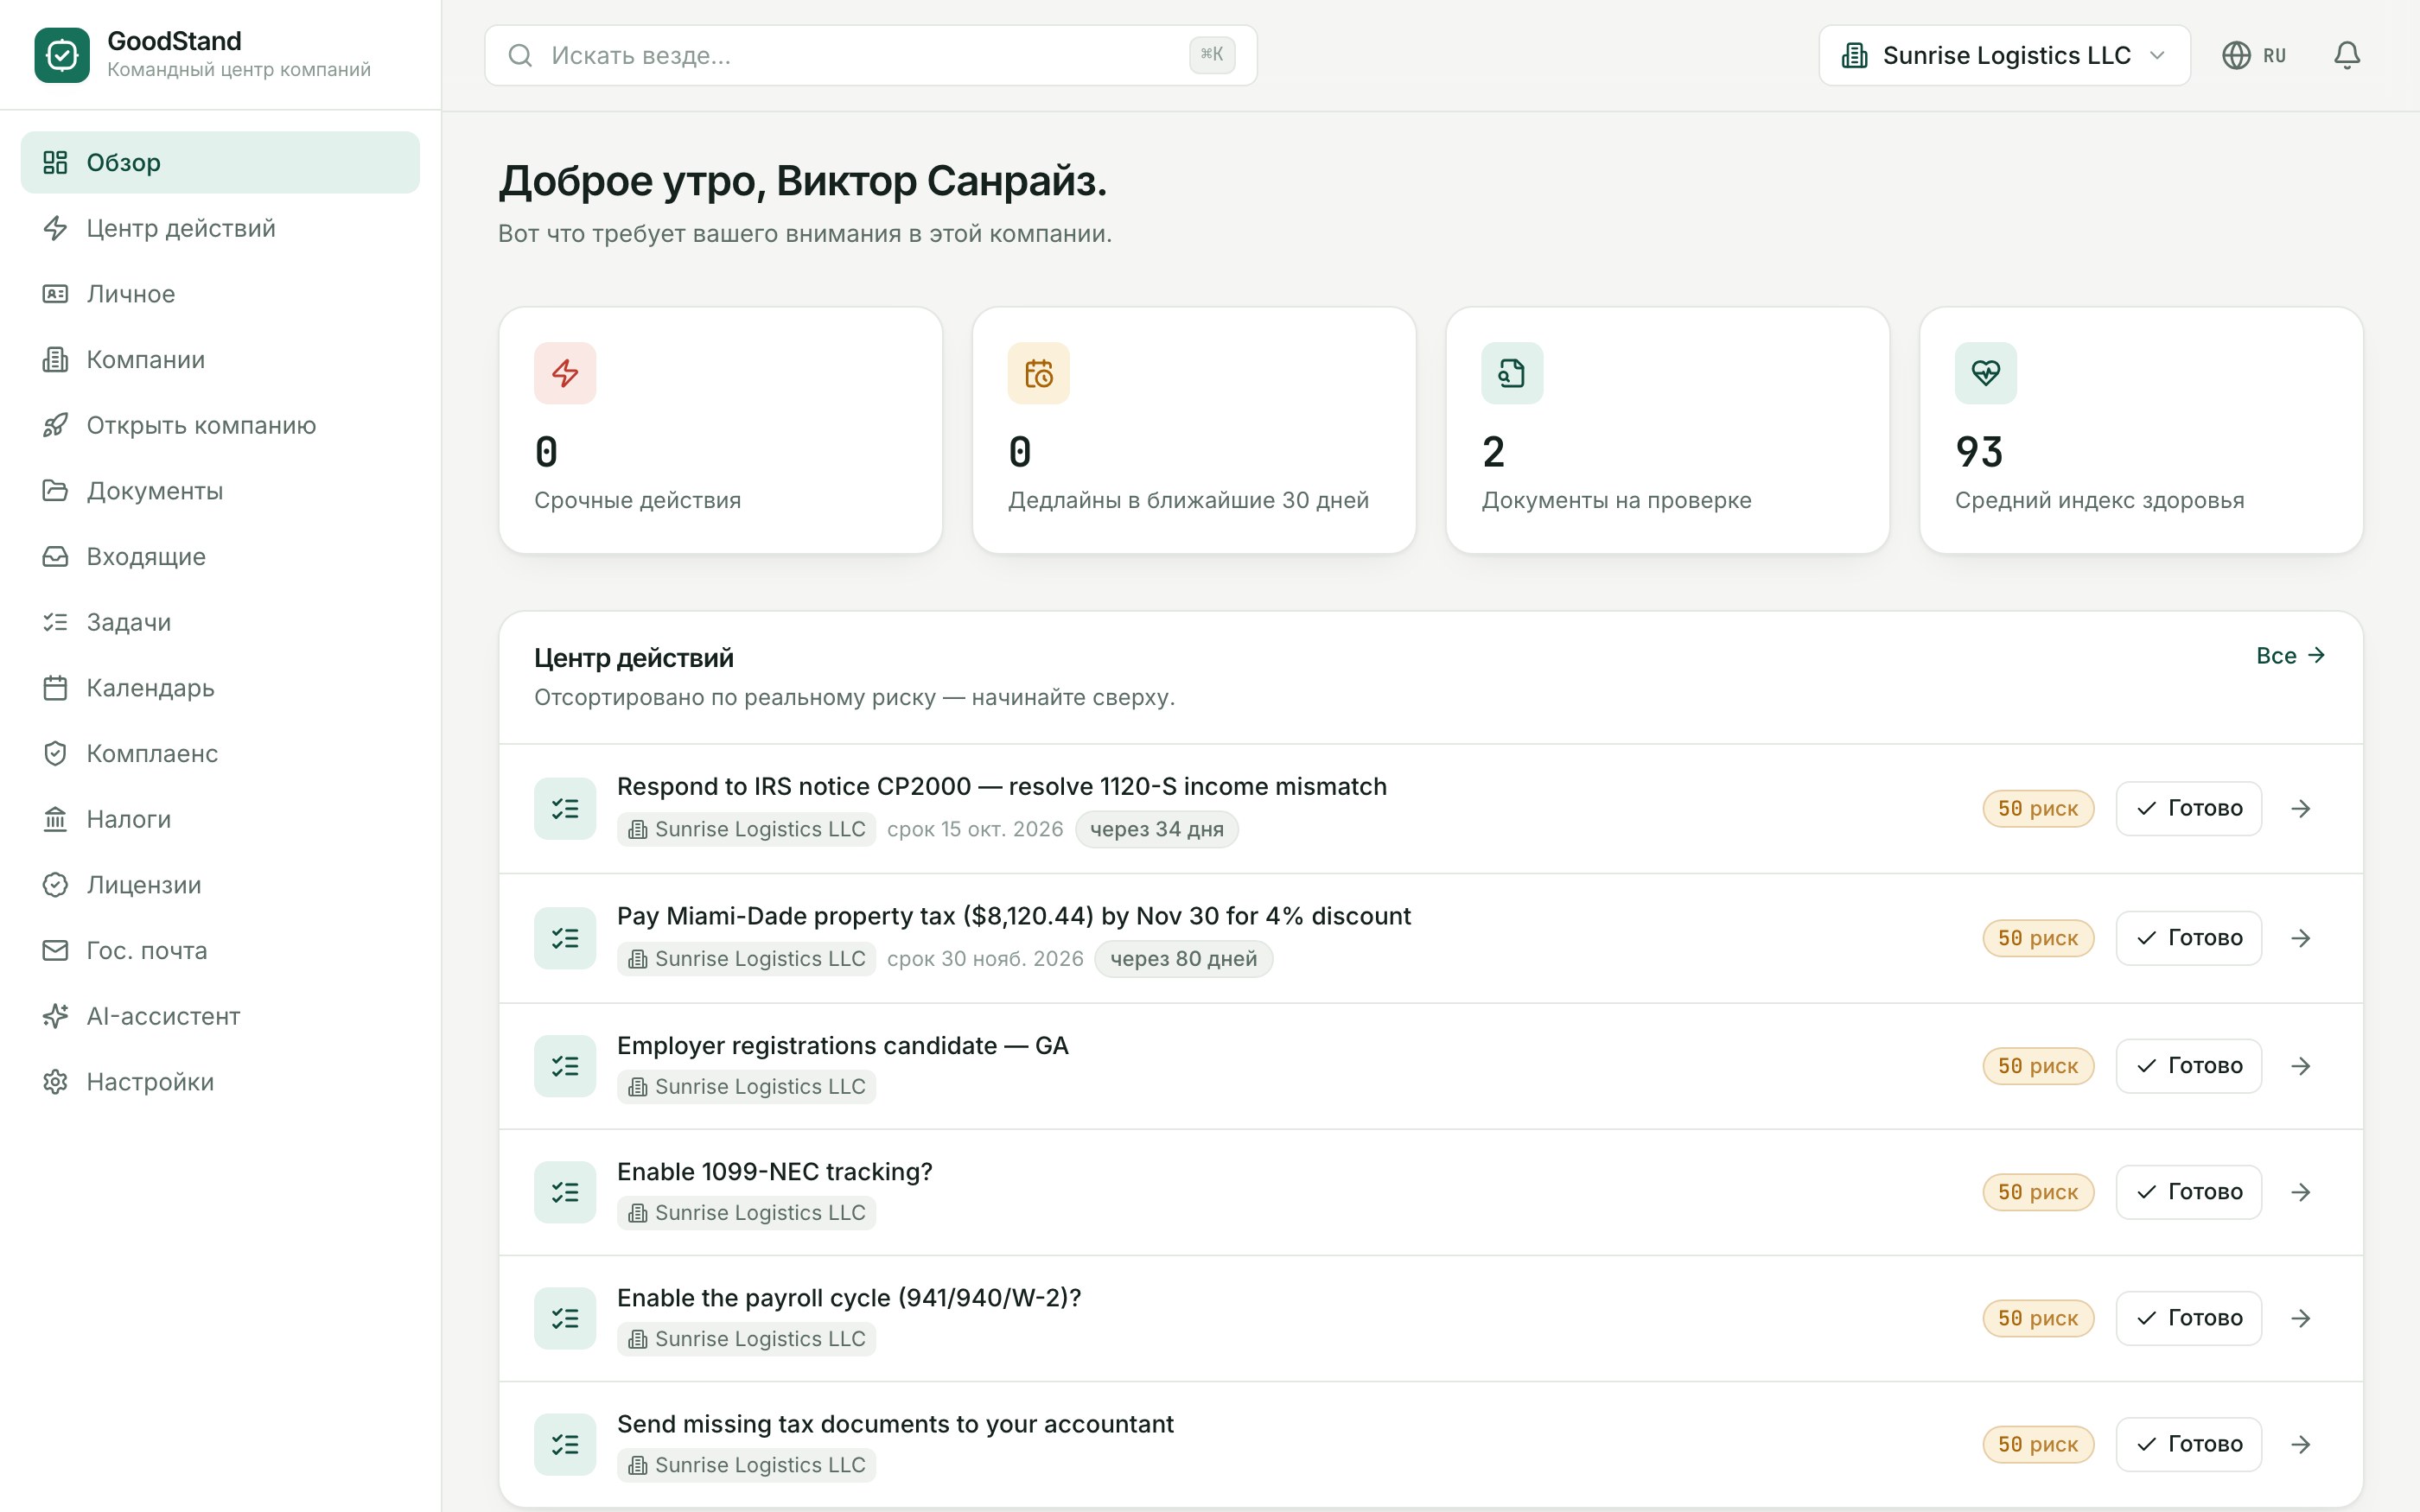Go to Центр действий in the sidebar

click(220, 228)
